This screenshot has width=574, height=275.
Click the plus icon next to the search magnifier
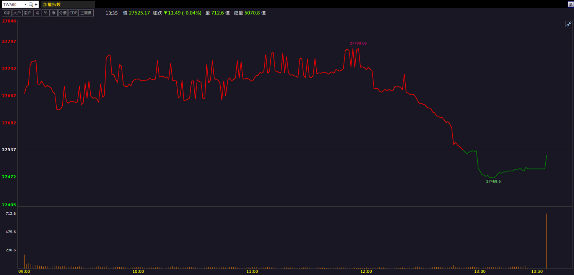point(36,5)
